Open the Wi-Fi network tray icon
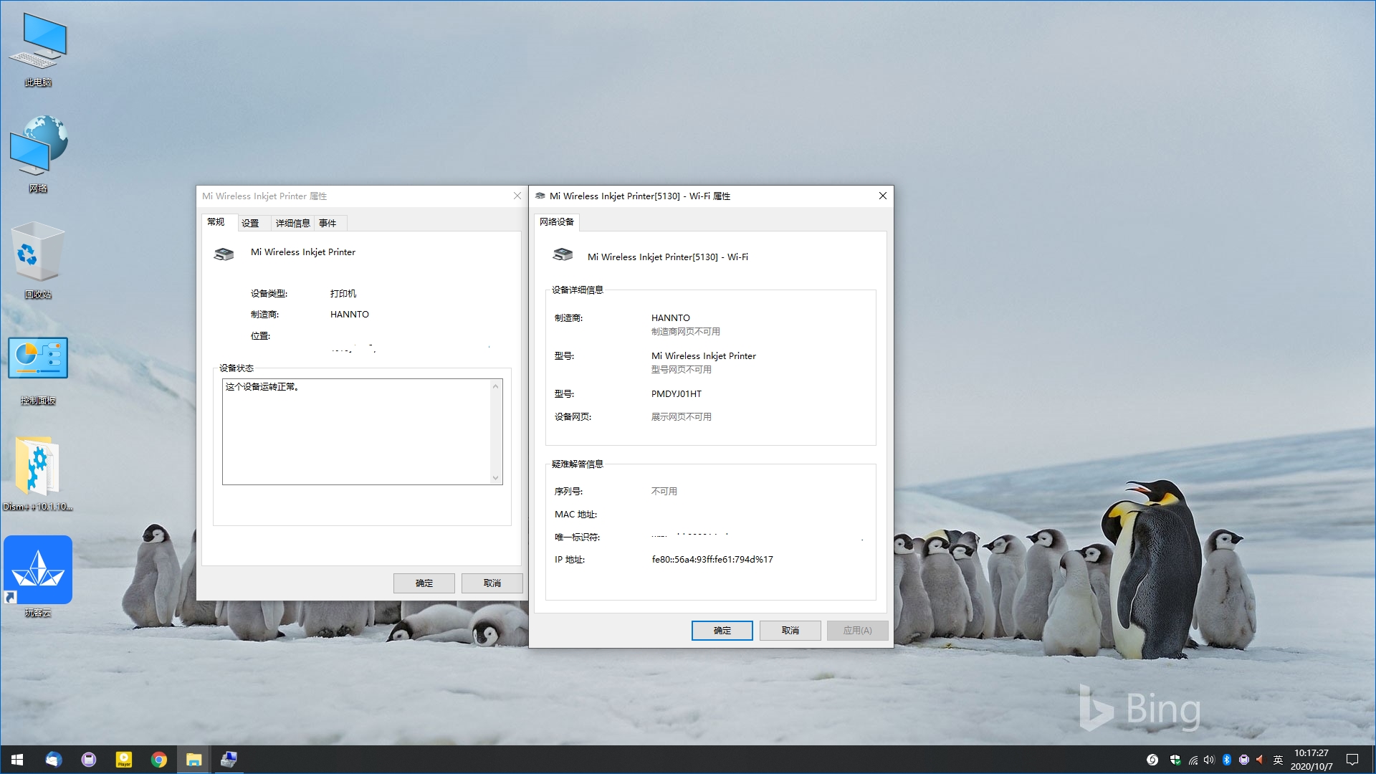The image size is (1376, 774). tap(1193, 760)
